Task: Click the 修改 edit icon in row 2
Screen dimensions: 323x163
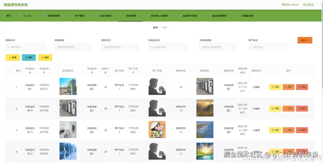Action: pos(286,108)
